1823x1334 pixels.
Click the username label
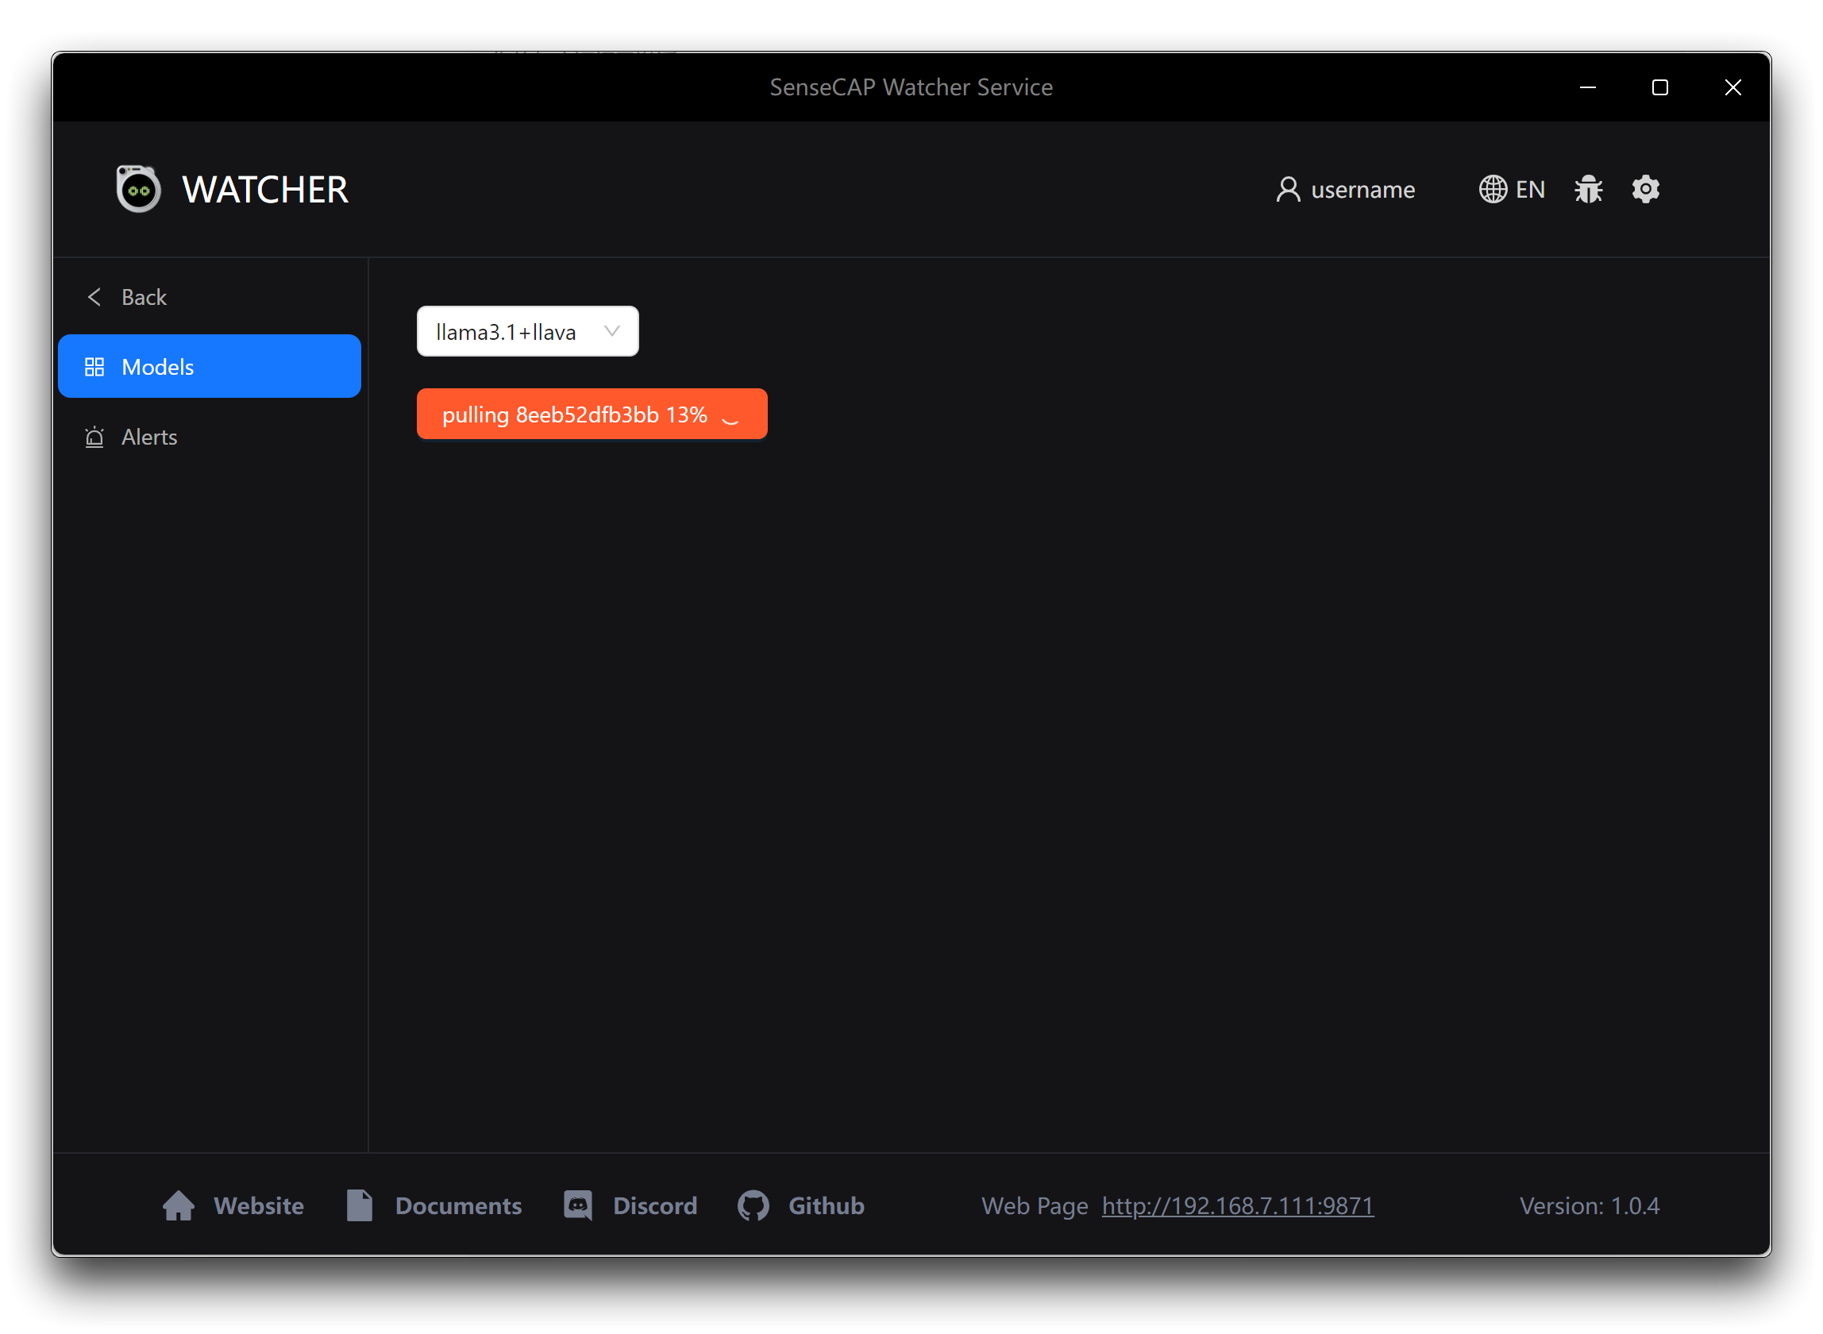coord(1362,189)
